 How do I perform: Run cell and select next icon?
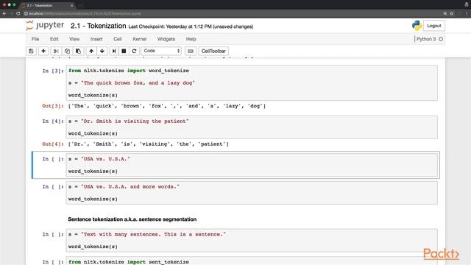(x=114, y=51)
